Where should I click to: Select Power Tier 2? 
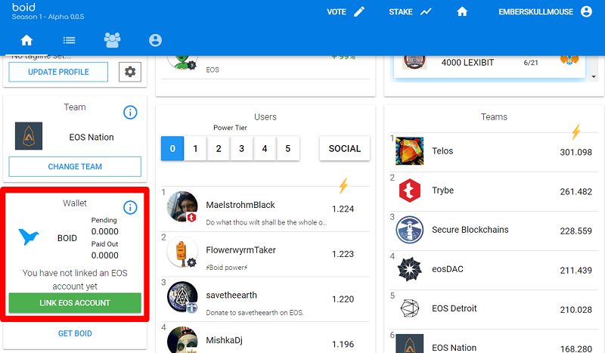pos(219,148)
